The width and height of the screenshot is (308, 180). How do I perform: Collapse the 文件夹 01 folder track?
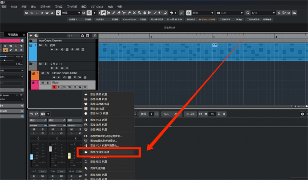[31, 64]
